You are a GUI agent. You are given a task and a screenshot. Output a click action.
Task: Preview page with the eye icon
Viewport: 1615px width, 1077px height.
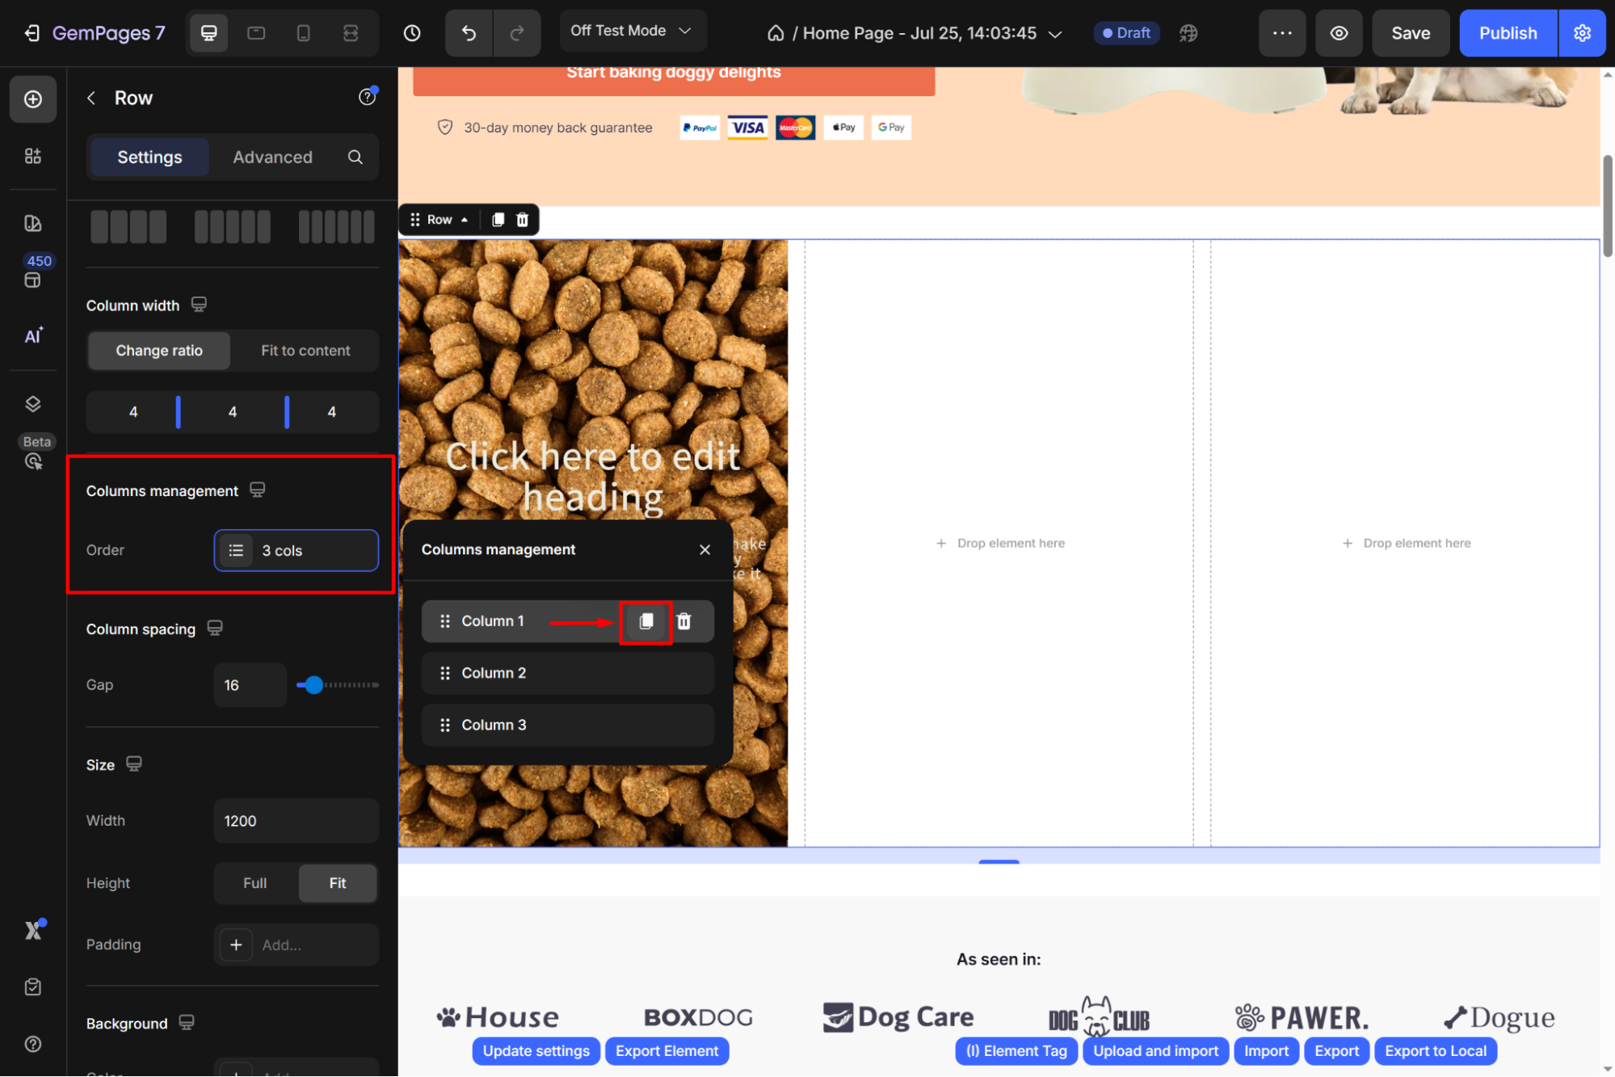point(1339,33)
